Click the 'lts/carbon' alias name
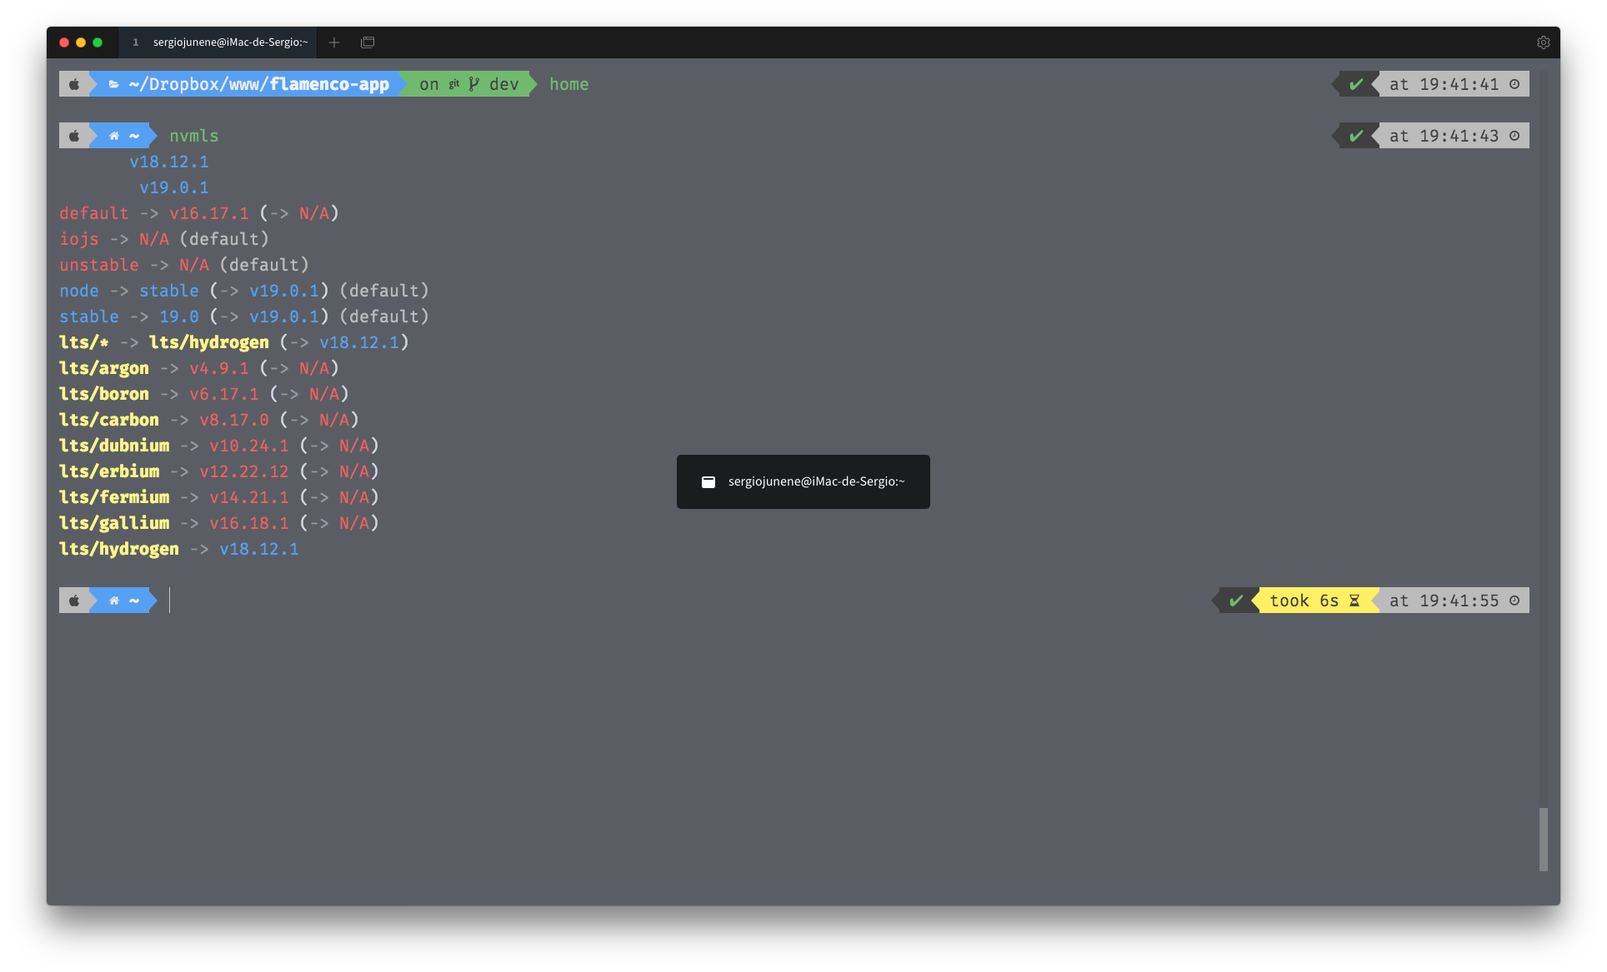Viewport: 1607px width, 972px height. tap(109, 420)
